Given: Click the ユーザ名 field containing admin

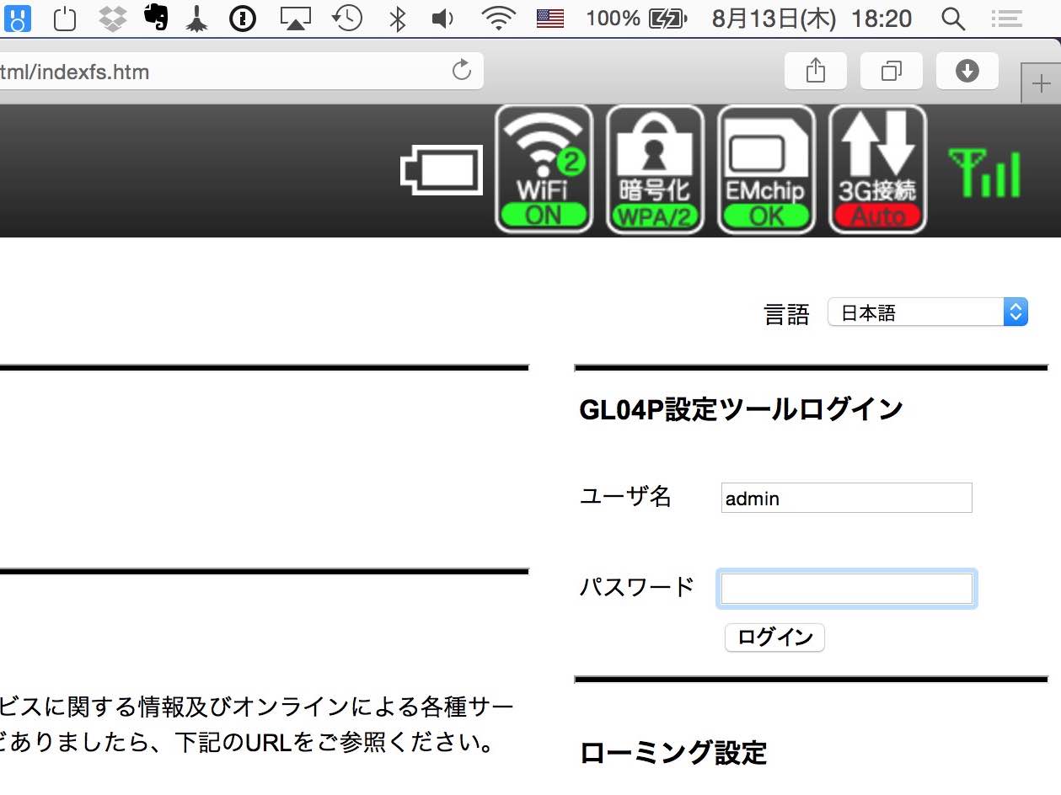Looking at the screenshot, I should 847,498.
